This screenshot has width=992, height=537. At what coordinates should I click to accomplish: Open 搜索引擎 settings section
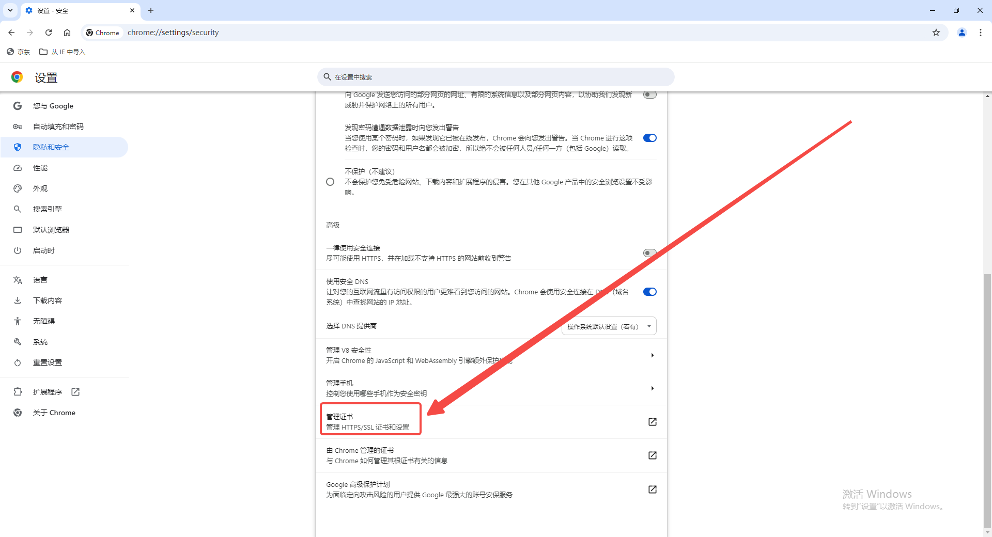point(65,209)
